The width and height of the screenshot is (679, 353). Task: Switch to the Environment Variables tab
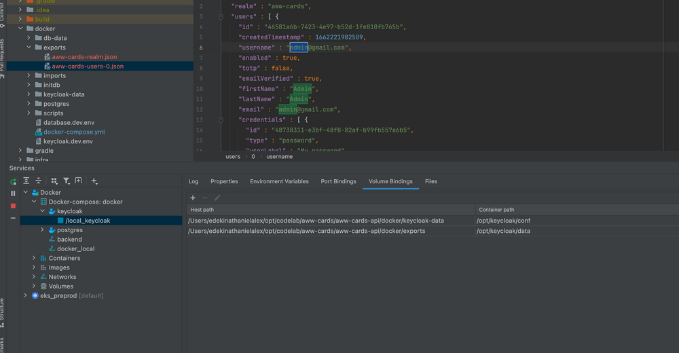pyautogui.click(x=279, y=181)
